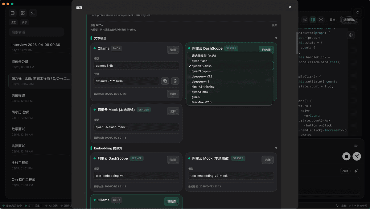Click the text-embedding-v4-mock model field
This screenshot has width=370, height=209.
[x=231, y=176]
